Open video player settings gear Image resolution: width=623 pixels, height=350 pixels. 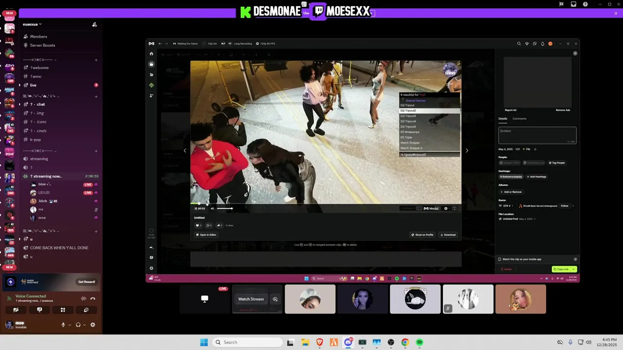[x=446, y=209]
